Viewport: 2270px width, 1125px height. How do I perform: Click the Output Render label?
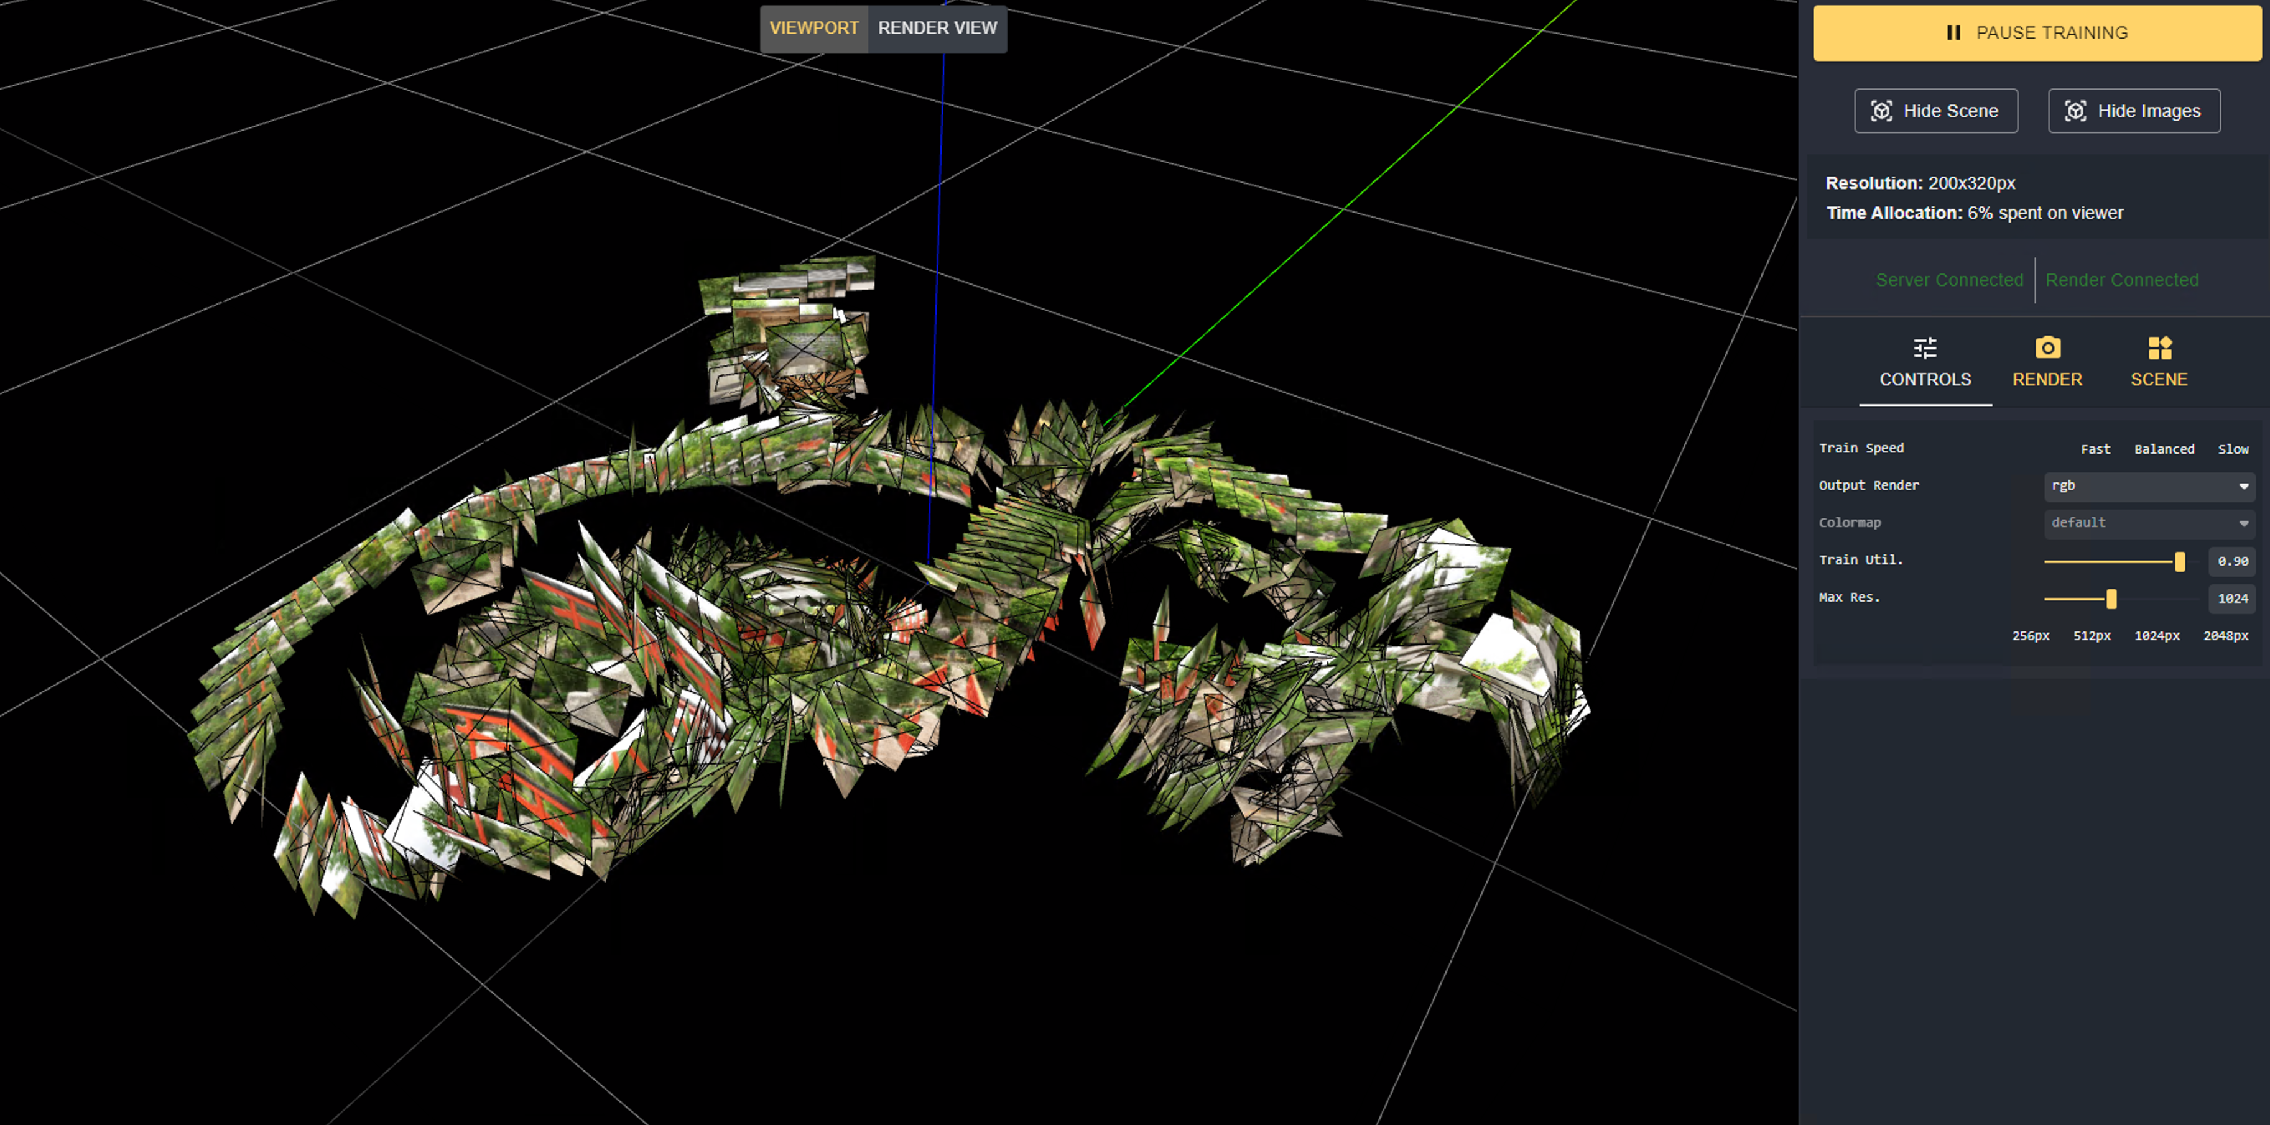click(x=1868, y=485)
